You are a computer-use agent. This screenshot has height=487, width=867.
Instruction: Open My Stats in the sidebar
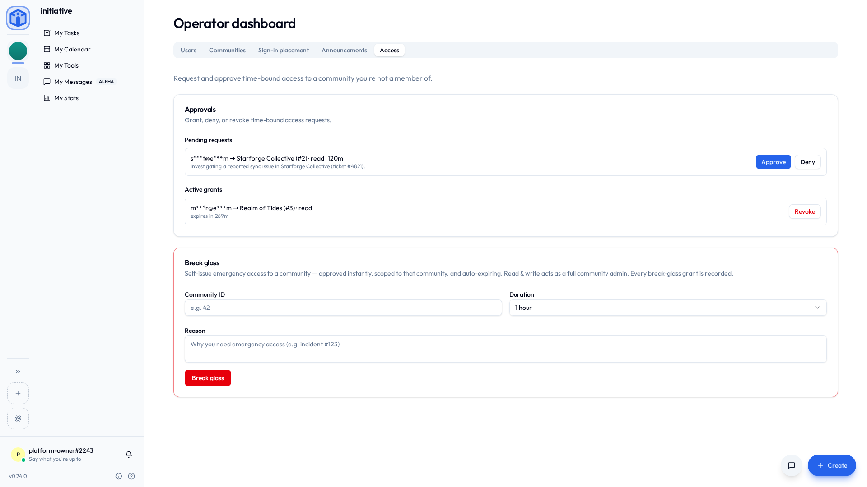pos(90,98)
